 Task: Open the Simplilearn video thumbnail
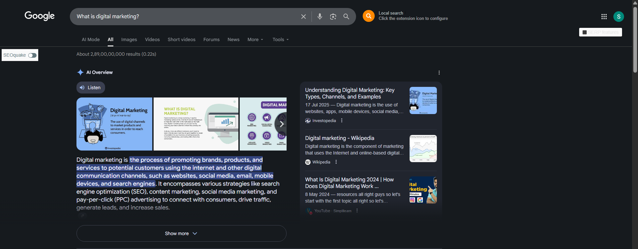[423, 190]
